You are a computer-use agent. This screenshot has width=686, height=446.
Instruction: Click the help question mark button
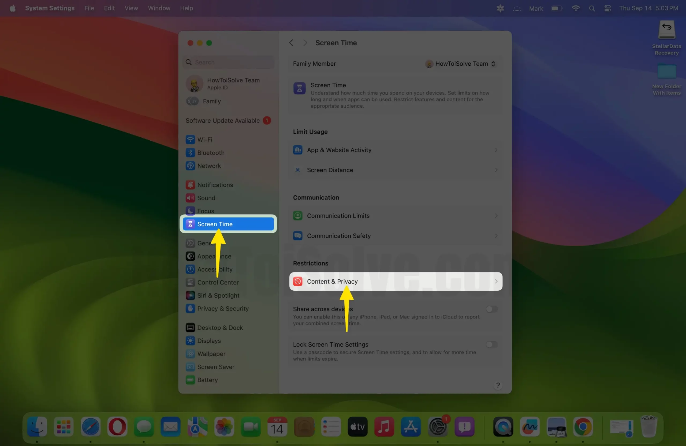click(x=498, y=385)
